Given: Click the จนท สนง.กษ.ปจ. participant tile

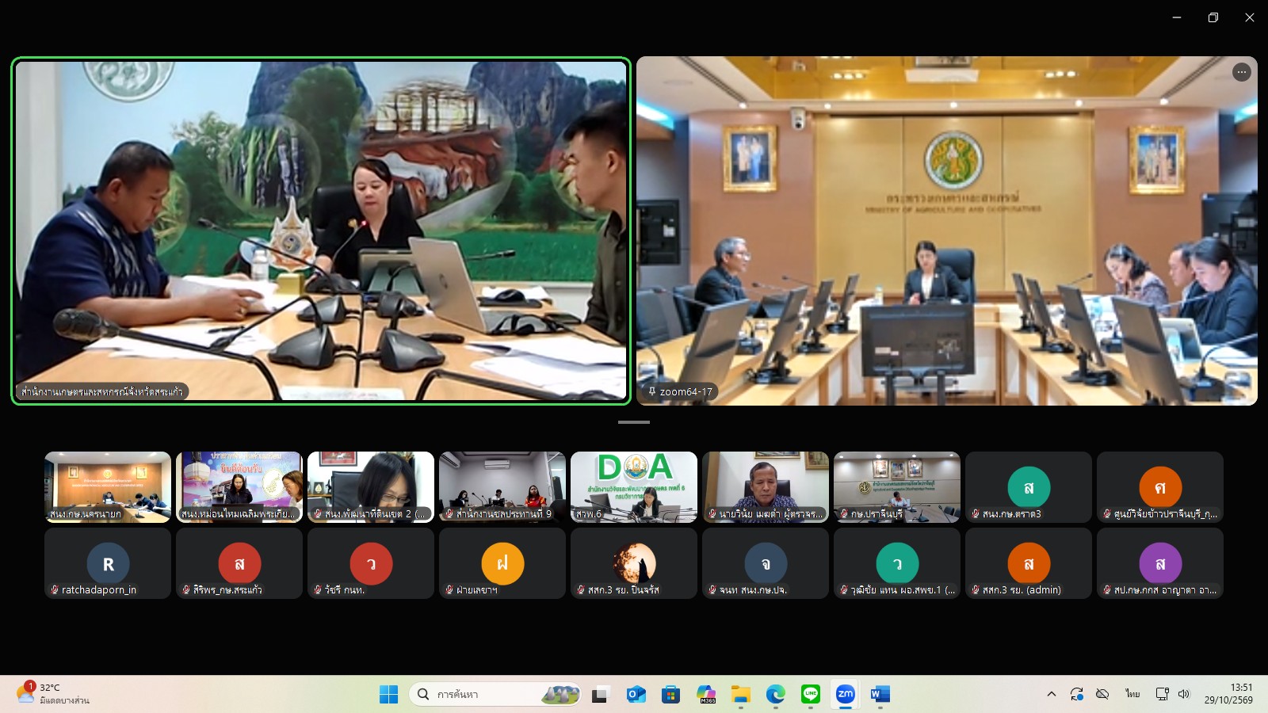Looking at the screenshot, I should pos(766,563).
